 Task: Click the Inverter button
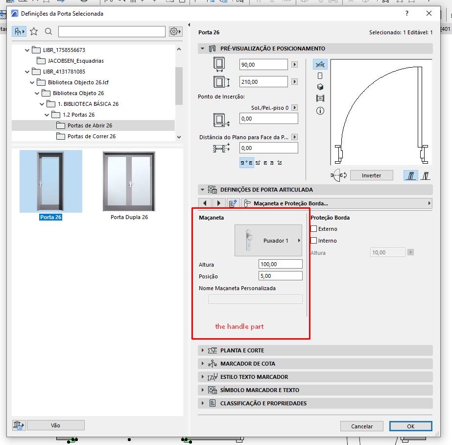[x=371, y=175]
